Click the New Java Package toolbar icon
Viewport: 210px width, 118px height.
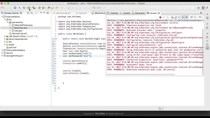[x=39, y=8]
